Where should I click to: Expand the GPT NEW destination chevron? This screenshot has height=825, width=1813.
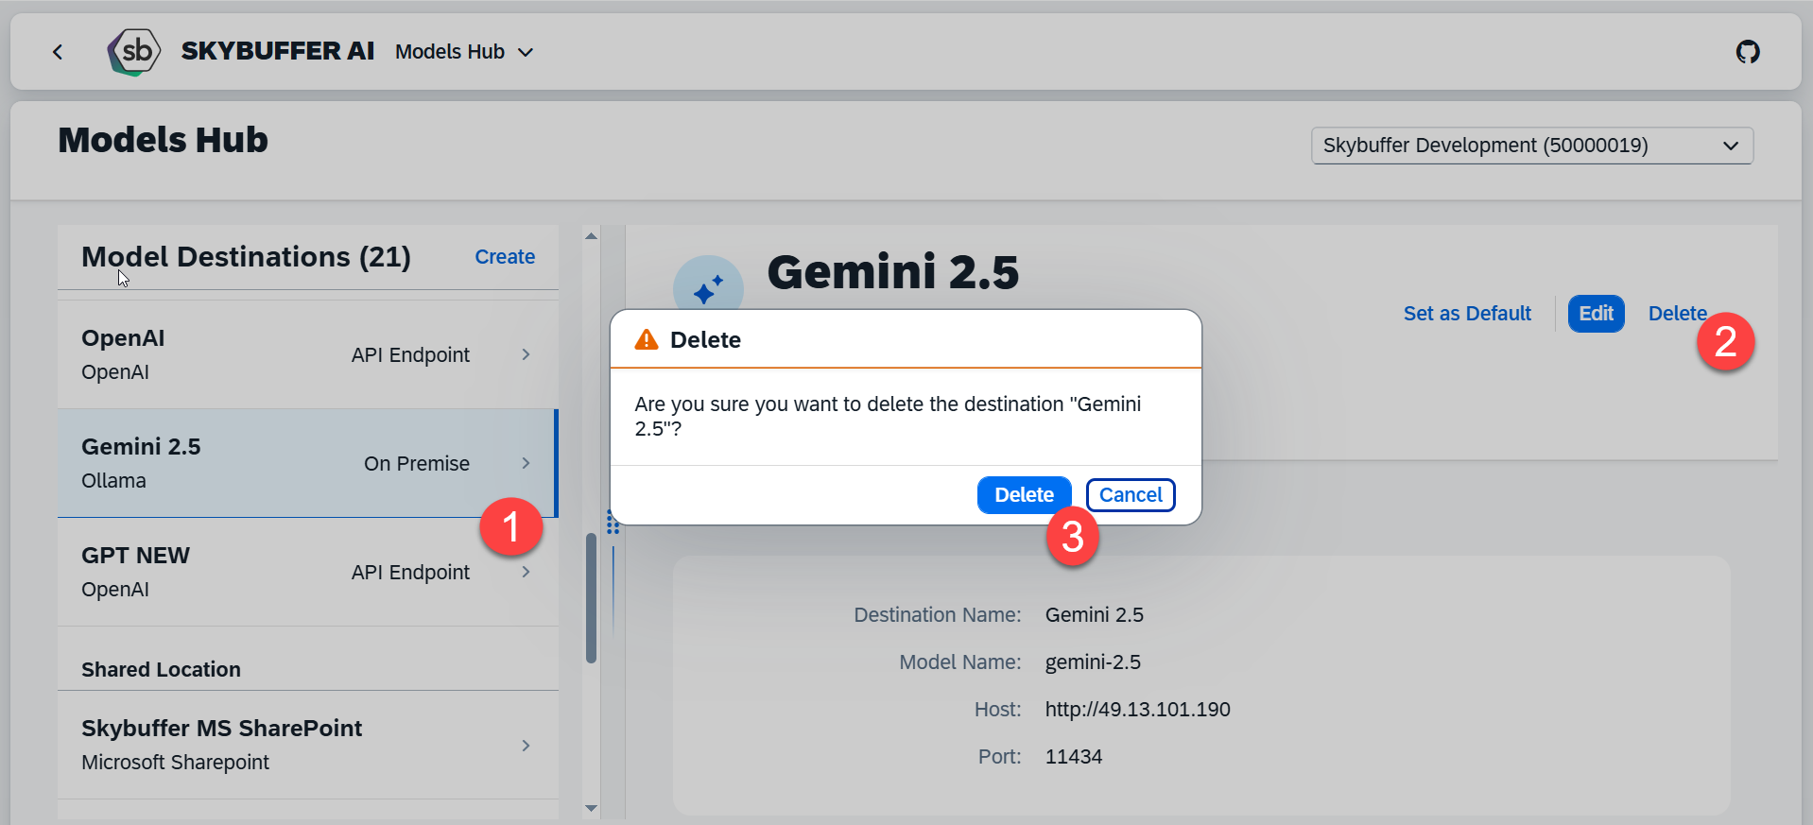click(x=526, y=572)
